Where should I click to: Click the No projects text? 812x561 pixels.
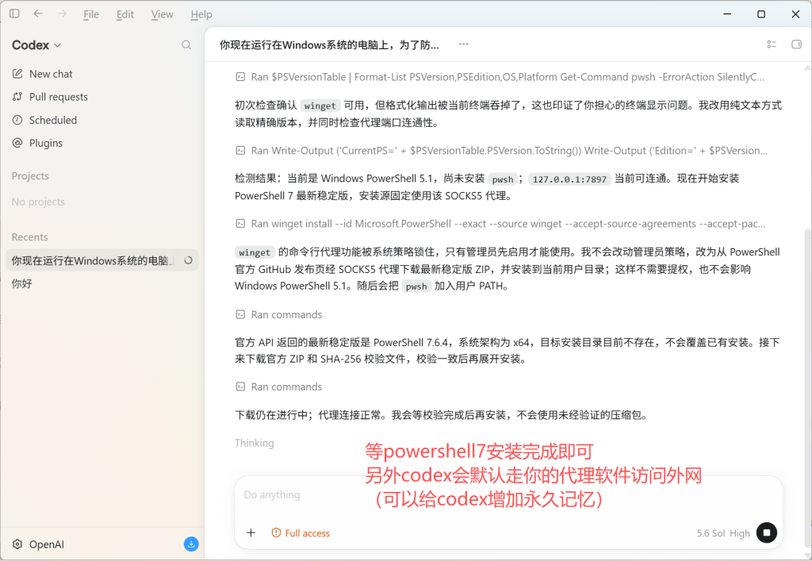38,202
